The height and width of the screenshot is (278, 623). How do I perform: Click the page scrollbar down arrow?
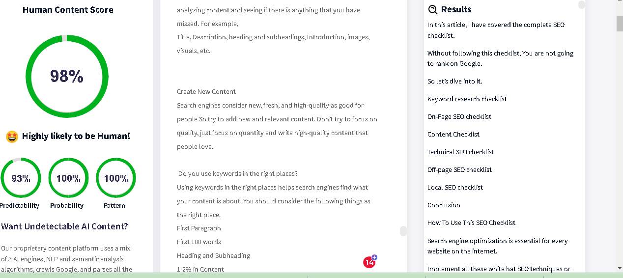[x=620, y=268]
